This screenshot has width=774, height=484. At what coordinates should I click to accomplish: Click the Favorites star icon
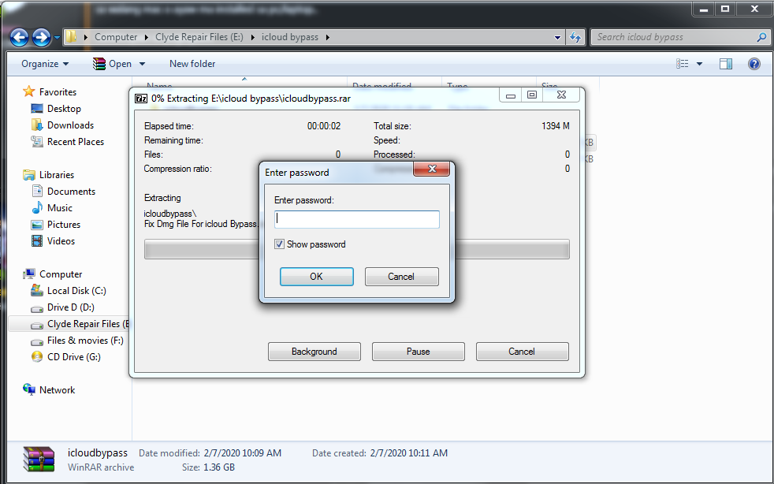(x=29, y=91)
